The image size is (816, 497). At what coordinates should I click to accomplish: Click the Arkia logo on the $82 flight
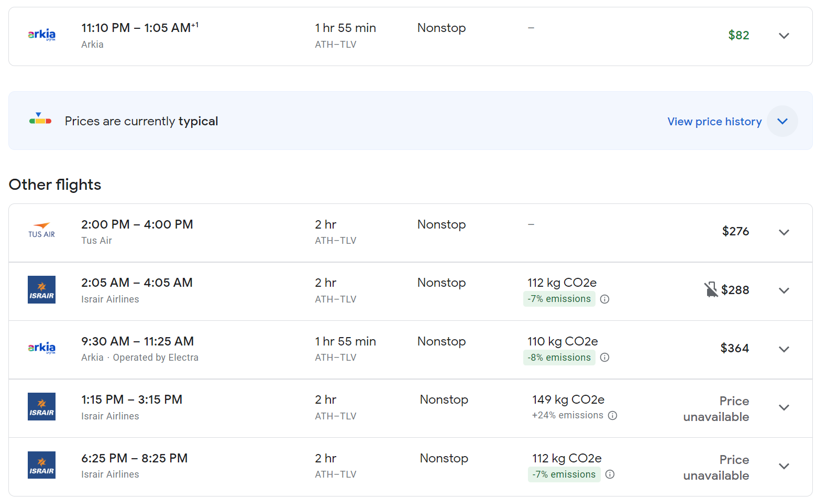coord(41,35)
